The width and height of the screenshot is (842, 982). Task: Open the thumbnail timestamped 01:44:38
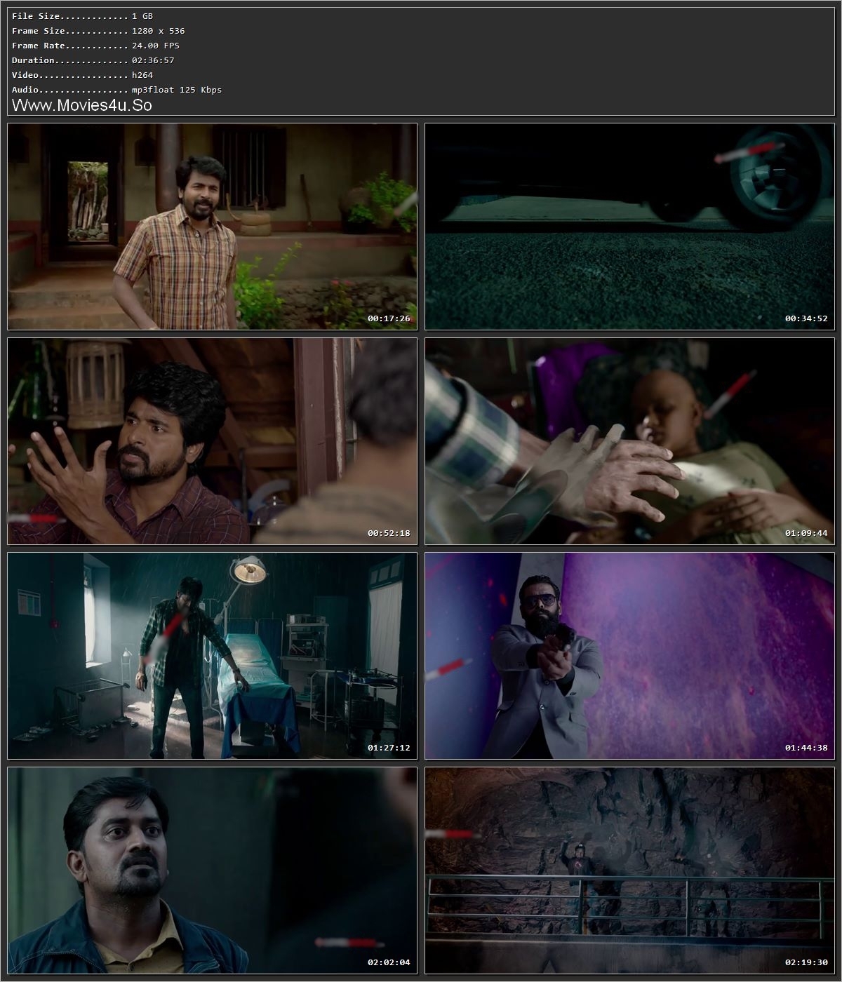pos(630,656)
